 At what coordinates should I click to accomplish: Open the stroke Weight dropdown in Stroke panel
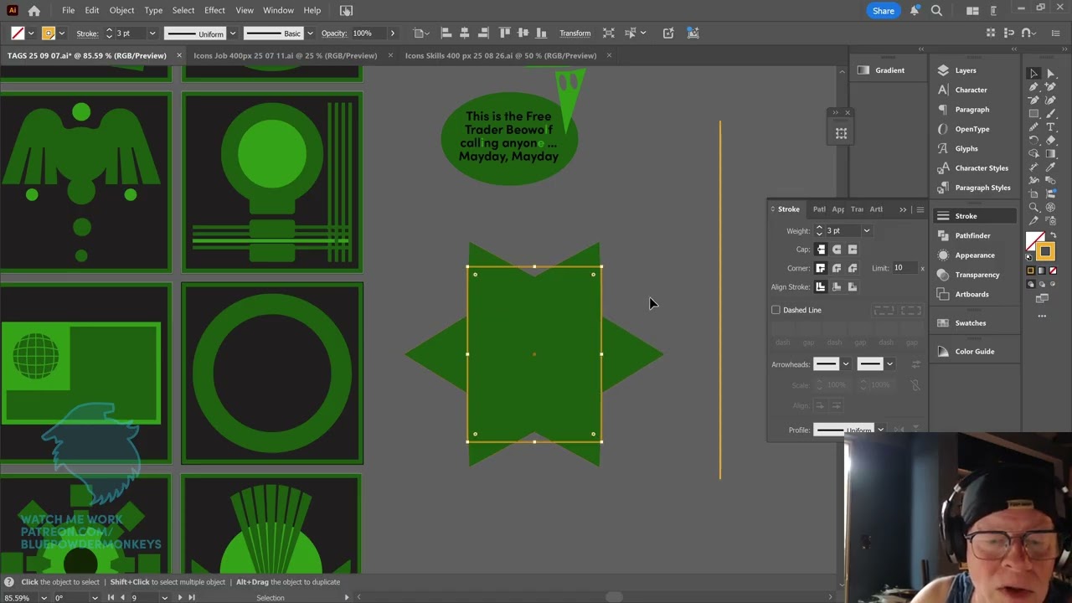pyautogui.click(x=867, y=231)
